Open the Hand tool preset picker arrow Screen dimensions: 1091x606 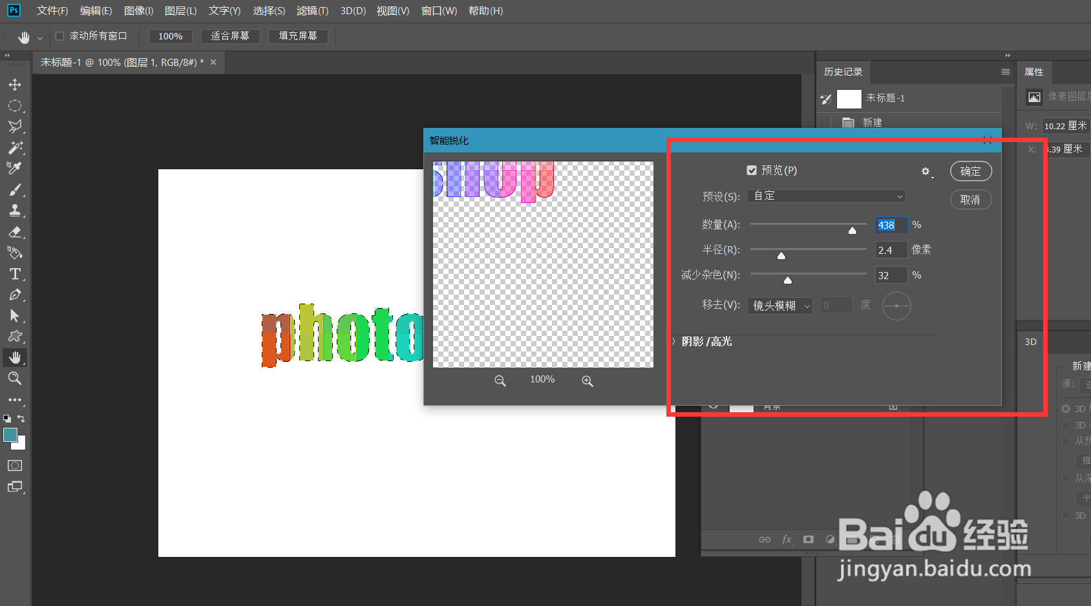tap(39, 38)
